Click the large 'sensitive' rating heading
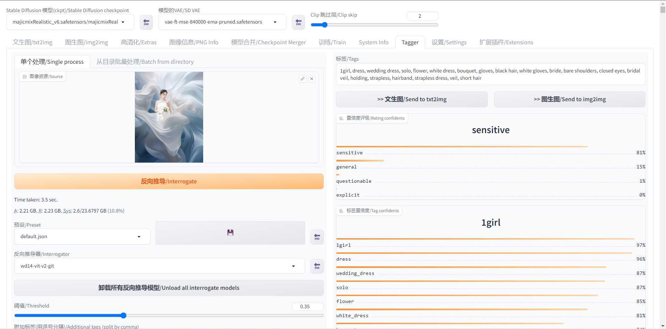The height and width of the screenshot is (329, 666). 491,130
